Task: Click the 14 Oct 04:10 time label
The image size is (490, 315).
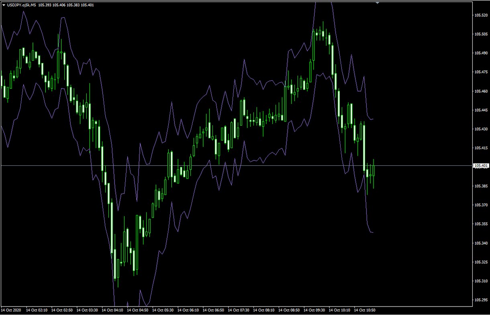Action: pyautogui.click(x=112, y=310)
